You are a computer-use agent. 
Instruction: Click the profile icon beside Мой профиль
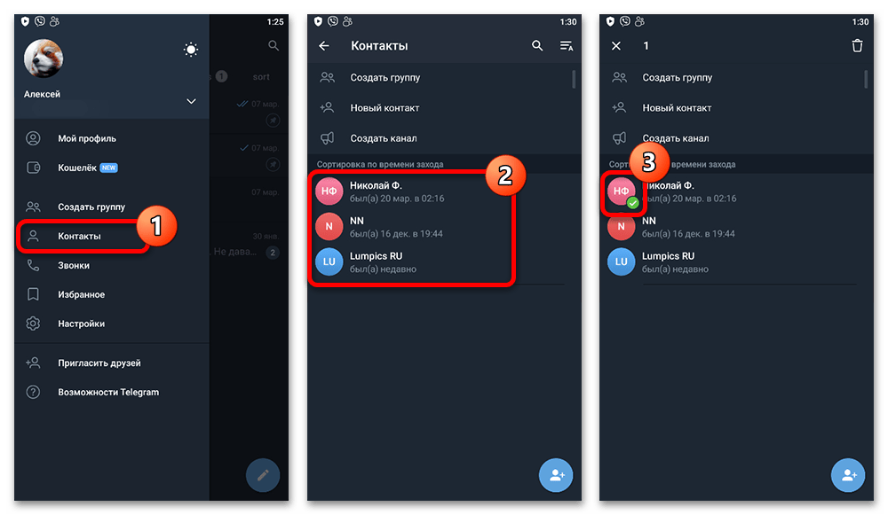click(x=34, y=138)
